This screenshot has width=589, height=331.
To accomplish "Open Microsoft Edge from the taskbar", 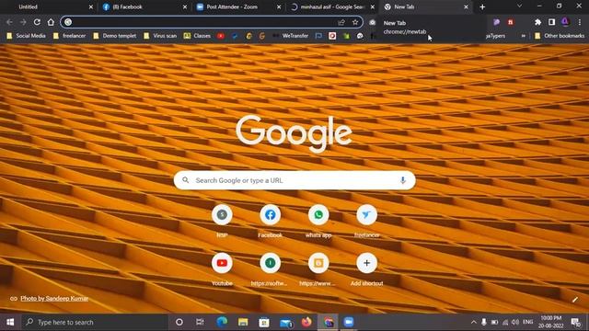I will pos(222,322).
